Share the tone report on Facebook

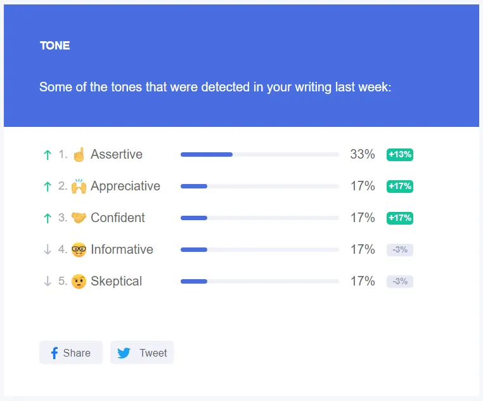pos(71,353)
